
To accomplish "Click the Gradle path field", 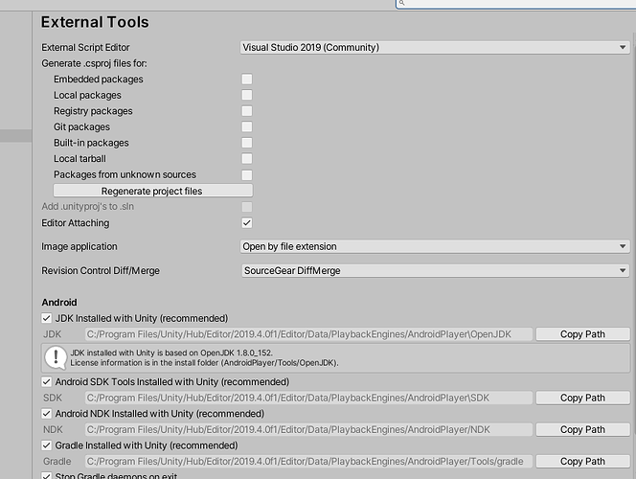I will pyautogui.click(x=308, y=461).
